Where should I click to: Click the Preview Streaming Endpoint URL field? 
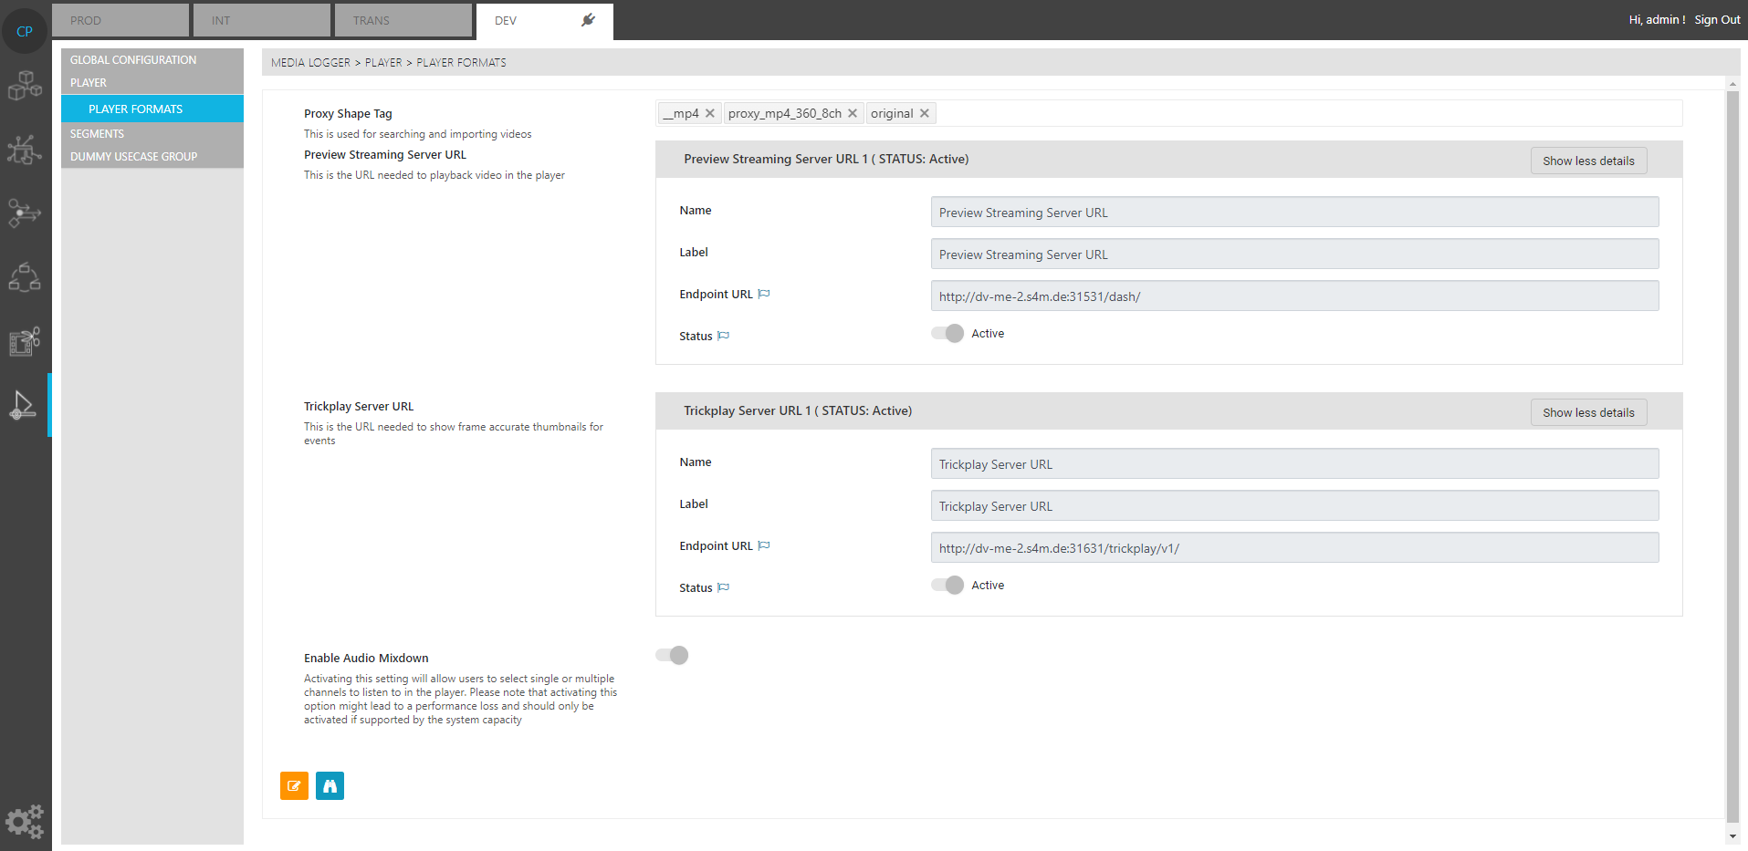click(x=1294, y=296)
